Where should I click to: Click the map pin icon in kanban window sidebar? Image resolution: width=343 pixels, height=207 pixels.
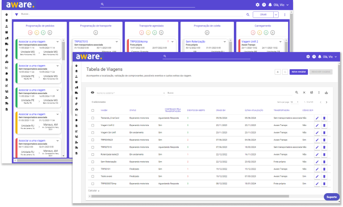(7, 50)
